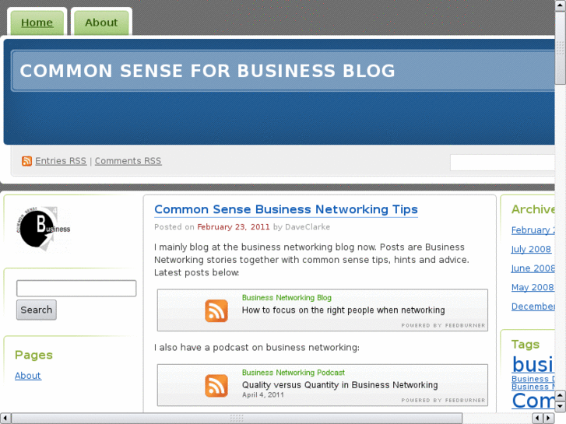
Task: Click the horizontal scrollbar left arrow
Action: (x=5, y=419)
